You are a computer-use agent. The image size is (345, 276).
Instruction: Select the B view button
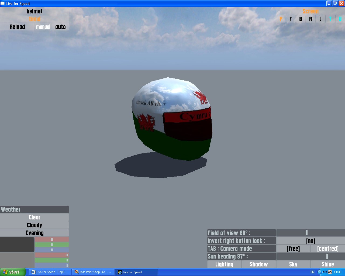pyautogui.click(x=301, y=19)
